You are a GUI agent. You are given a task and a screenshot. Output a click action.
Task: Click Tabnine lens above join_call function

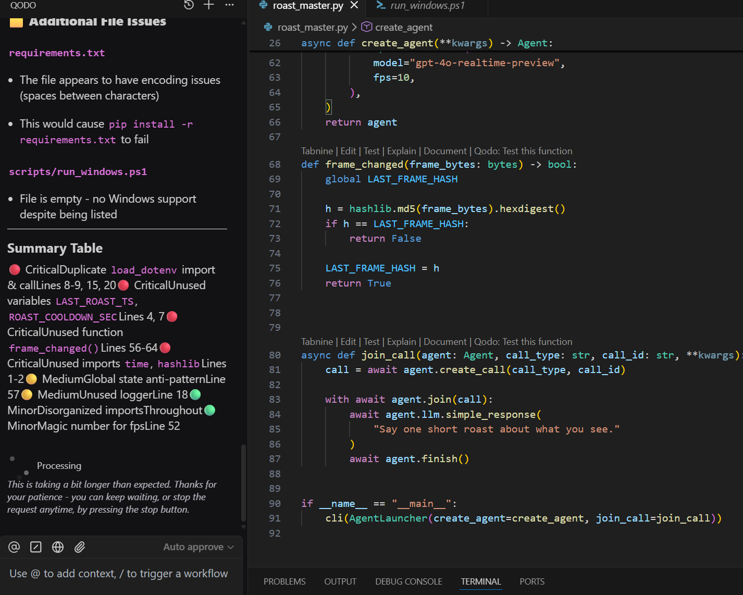click(317, 342)
